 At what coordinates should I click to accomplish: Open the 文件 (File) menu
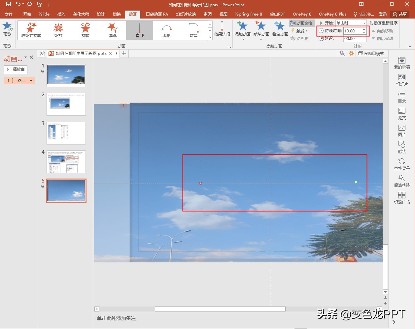9,14
